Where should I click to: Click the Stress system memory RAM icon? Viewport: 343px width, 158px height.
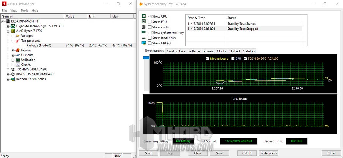tap(144, 32)
